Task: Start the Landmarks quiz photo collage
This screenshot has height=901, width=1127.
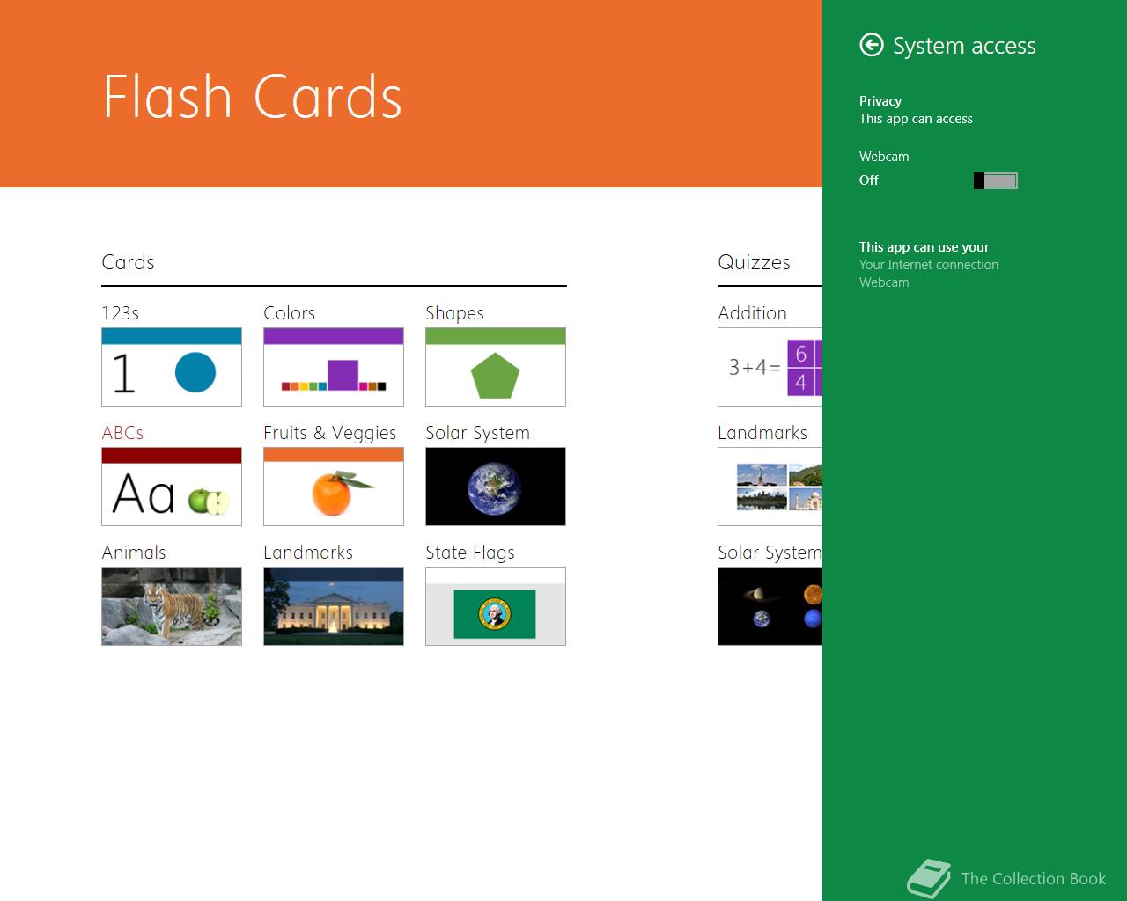Action: (770, 487)
